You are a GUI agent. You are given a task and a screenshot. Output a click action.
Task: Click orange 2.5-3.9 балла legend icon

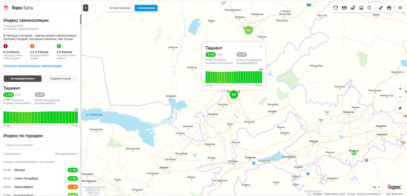point(32,46)
